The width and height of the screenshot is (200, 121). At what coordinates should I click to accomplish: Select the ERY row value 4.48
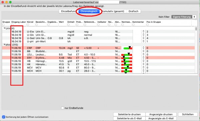click(61, 58)
